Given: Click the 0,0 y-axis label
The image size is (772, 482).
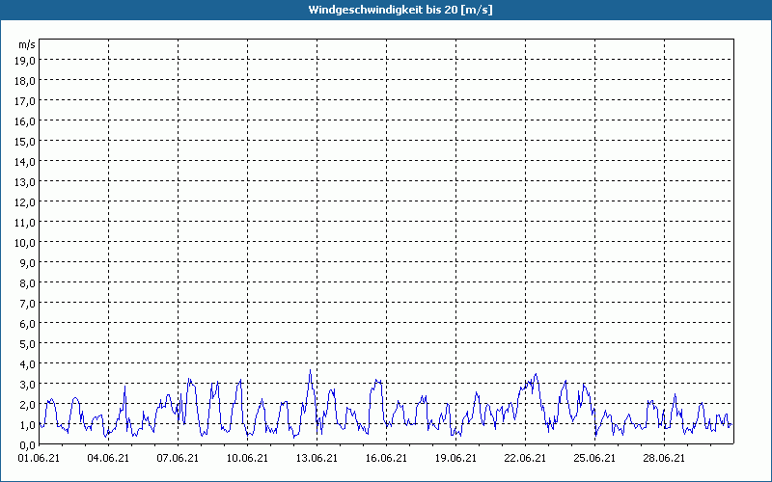Looking at the screenshot, I should click(x=29, y=445).
